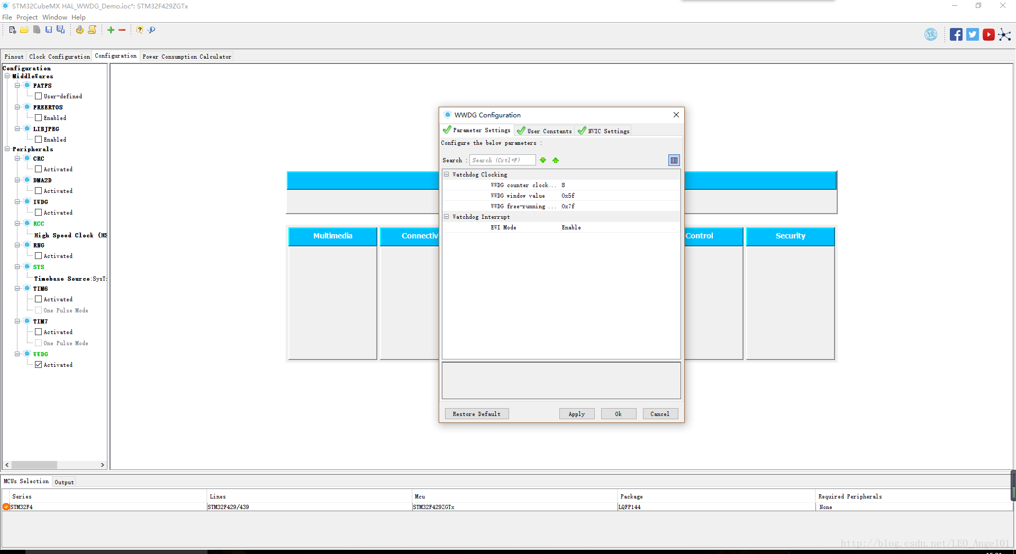Click the 10-year anniversary badge icon

click(x=931, y=35)
